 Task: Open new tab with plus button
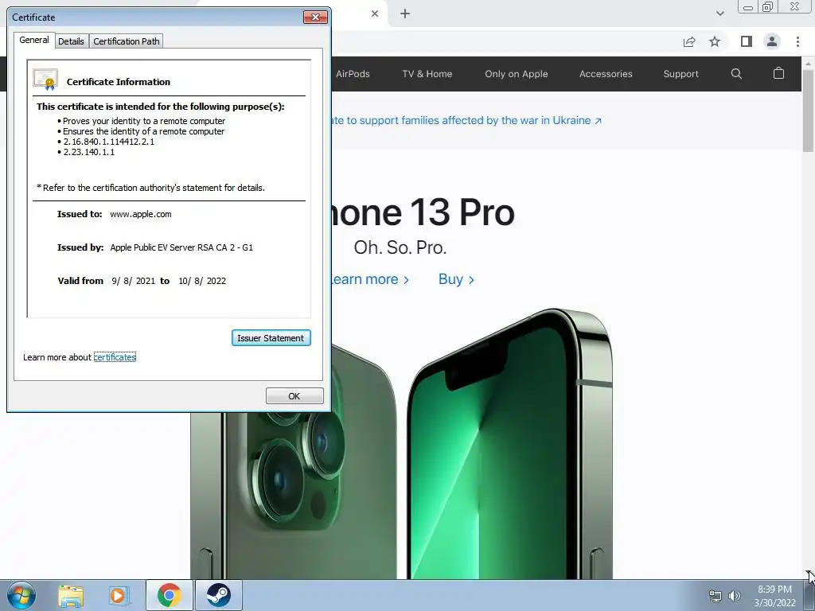coord(405,14)
